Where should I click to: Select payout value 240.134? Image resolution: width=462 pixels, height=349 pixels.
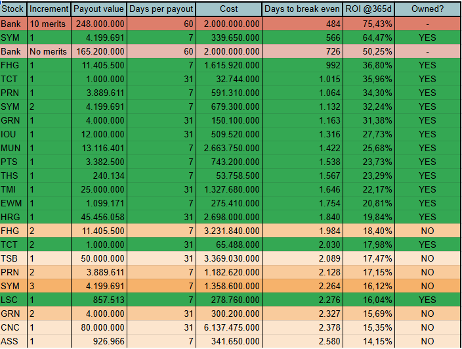point(98,175)
